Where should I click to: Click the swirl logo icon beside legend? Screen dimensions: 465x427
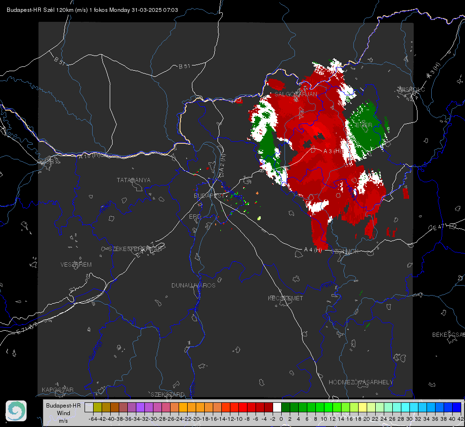pyautogui.click(x=16, y=411)
